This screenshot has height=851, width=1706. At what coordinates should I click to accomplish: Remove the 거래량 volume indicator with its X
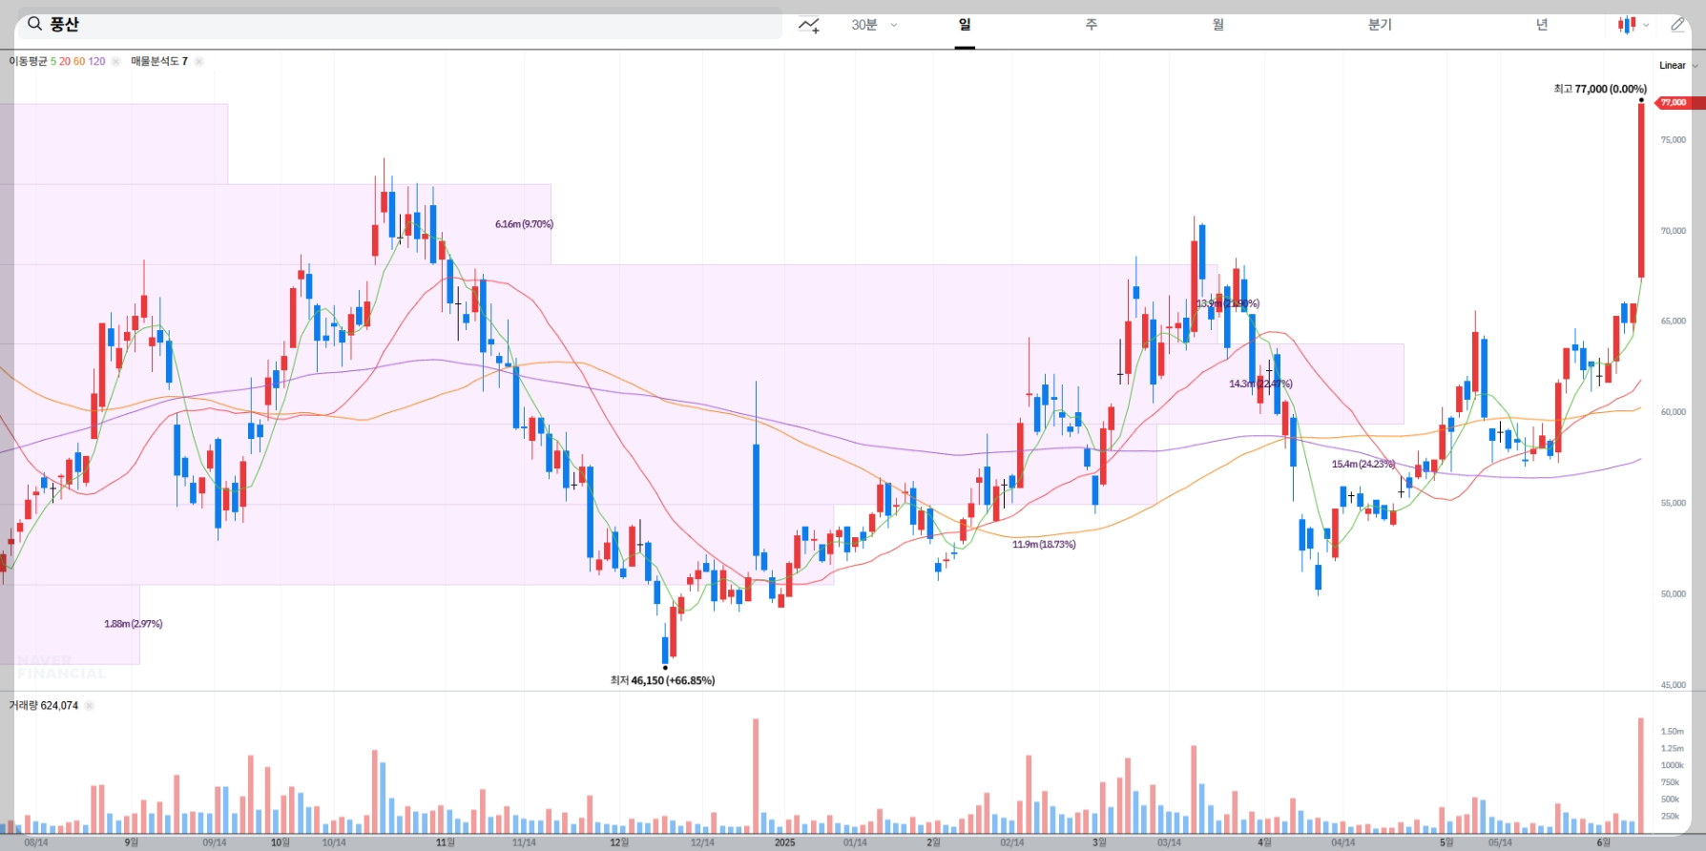coord(89,706)
